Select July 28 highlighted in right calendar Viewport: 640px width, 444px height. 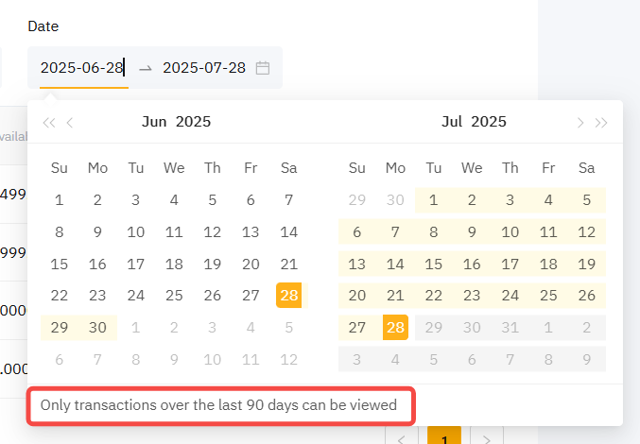[x=395, y=328]
